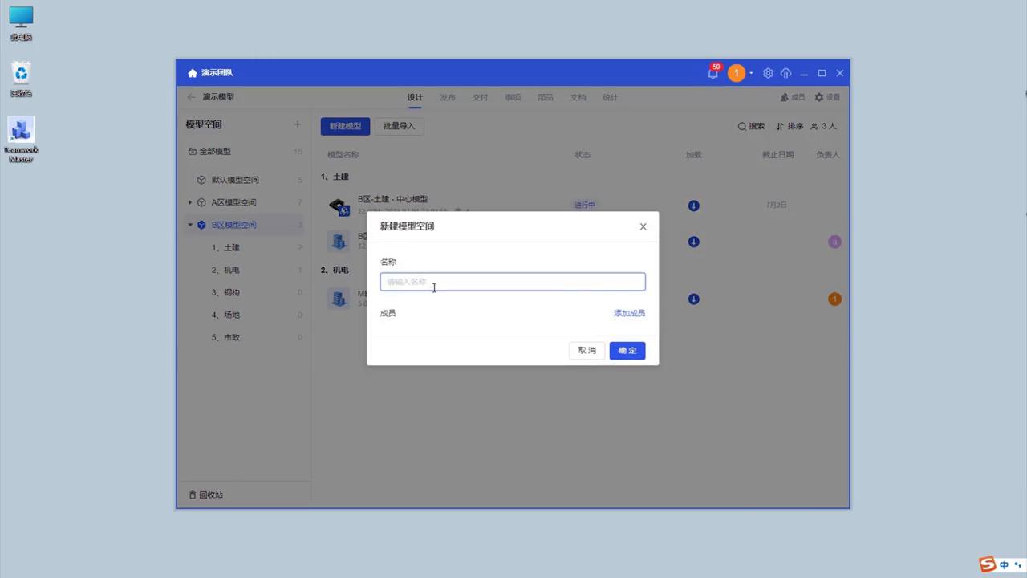Click the 机电 model building thumbnail

(339, 299)
